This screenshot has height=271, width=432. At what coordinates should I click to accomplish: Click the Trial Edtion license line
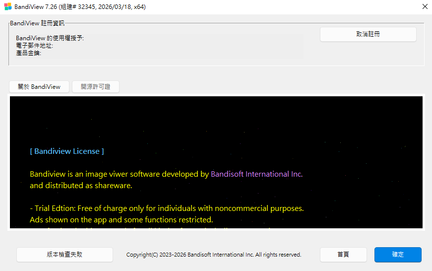(x=167, y=208)
